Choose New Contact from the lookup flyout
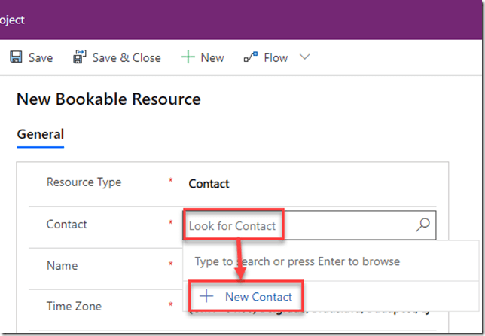This screenshot has width=485, height=336. pos(258,297)
